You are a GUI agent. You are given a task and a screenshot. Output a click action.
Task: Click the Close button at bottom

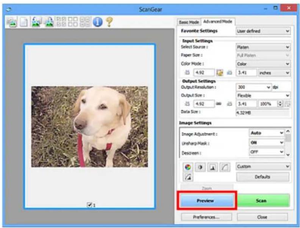(x=262, y=217)
